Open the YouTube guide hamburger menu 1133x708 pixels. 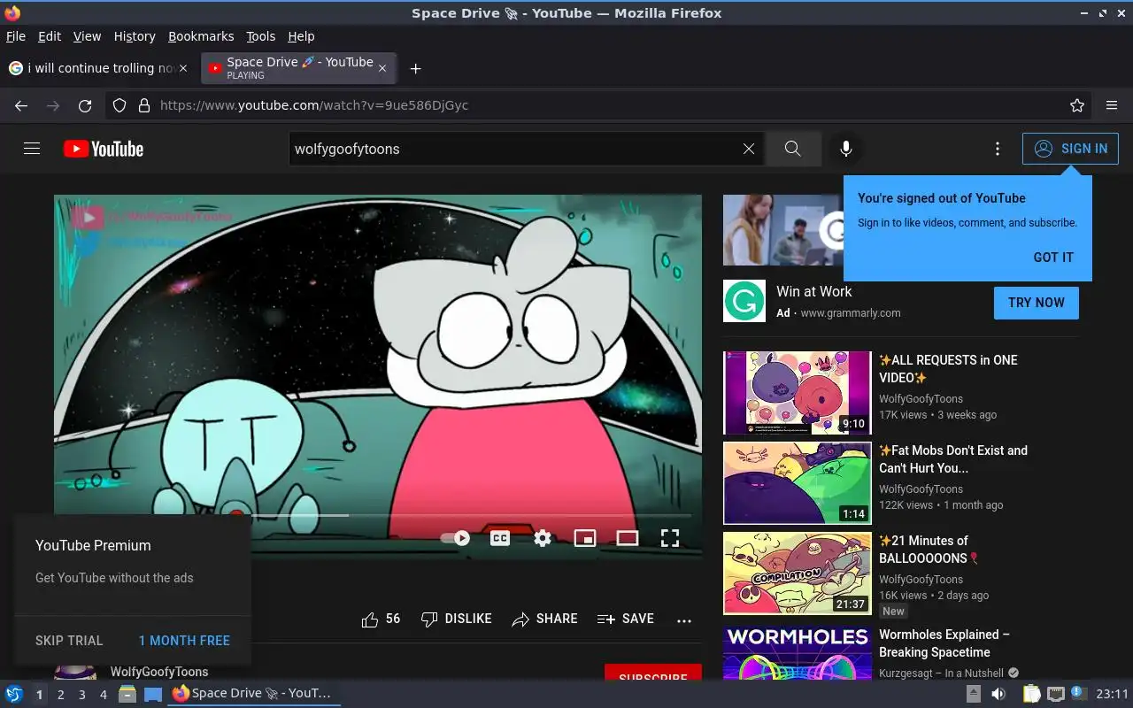click(x=32, y=149)
